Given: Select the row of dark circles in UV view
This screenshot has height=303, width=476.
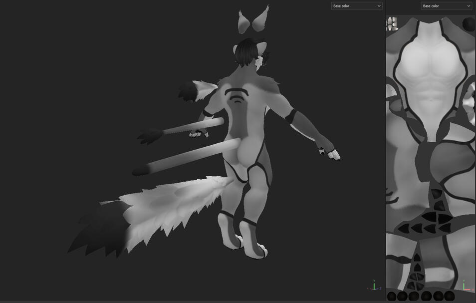Looking at the screenshot, I should click(x=422, y=296).
